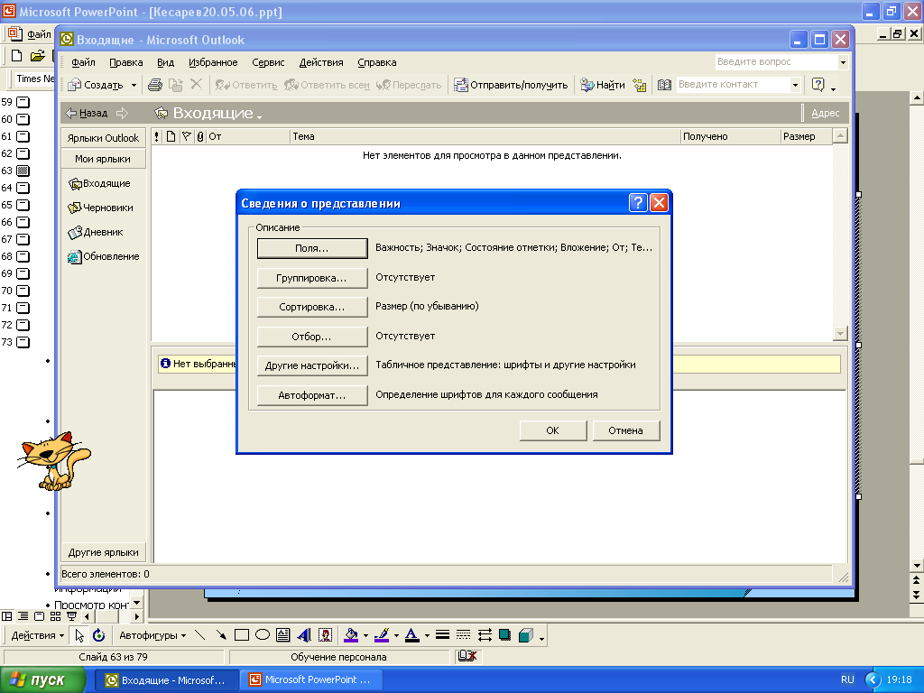Click the 3-D style icon in drawing toolbar
The height and width of the screenshot is (693, 924).
[x=526, y=635]
